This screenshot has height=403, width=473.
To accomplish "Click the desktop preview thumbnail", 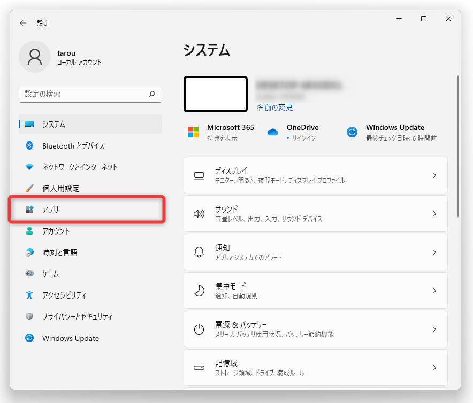I will coord(216,94).
